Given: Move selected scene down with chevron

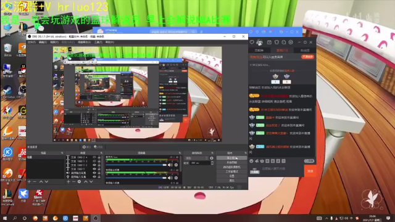Looking at the screenshot, I should 47,181.
